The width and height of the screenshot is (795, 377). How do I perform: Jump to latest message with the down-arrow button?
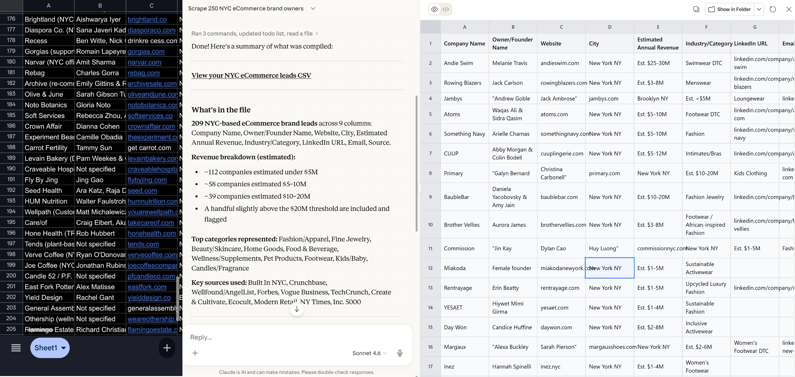296,309
